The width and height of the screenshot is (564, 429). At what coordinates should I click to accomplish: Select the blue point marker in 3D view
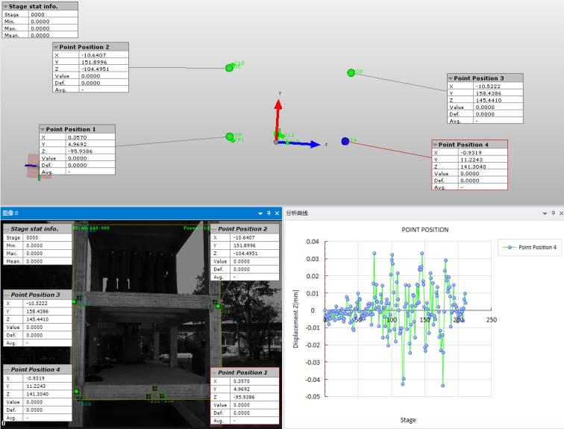click(x=345, y=140)
